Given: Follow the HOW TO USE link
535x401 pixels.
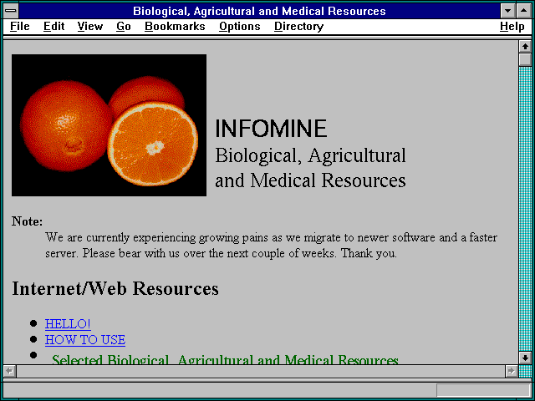Looking at the screenshot, I should (85, 340).
